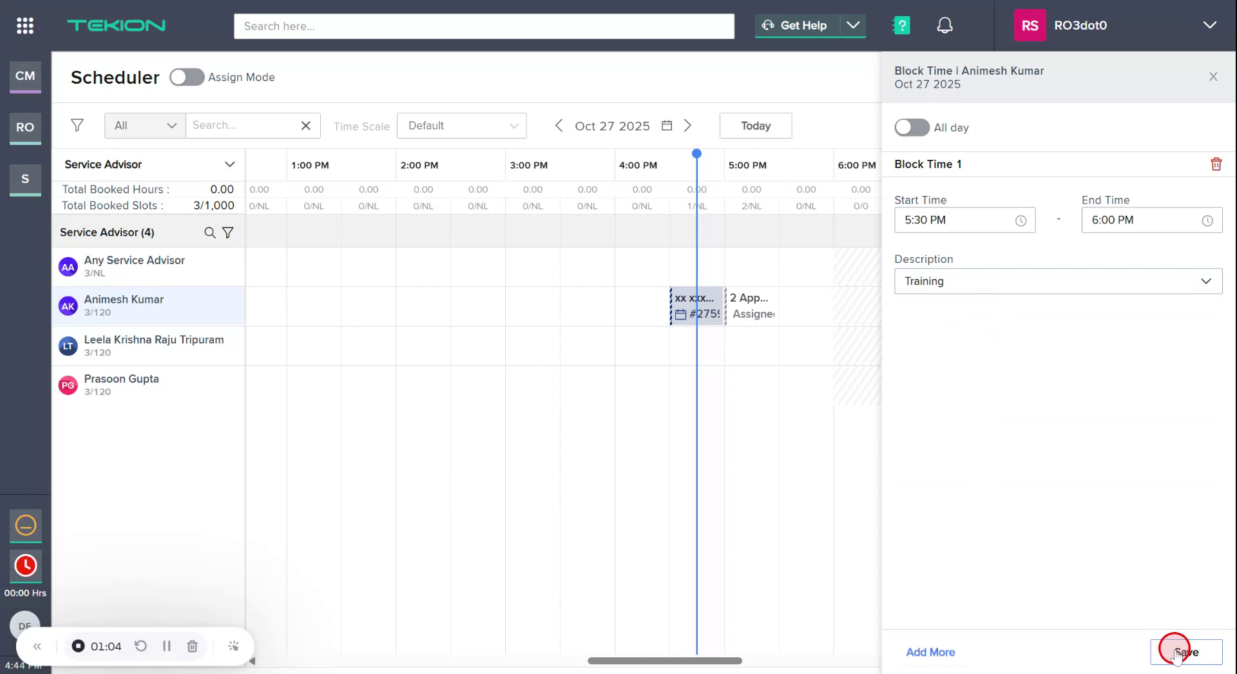
Task: Open the green help chat icon
Action: [901, 25]
